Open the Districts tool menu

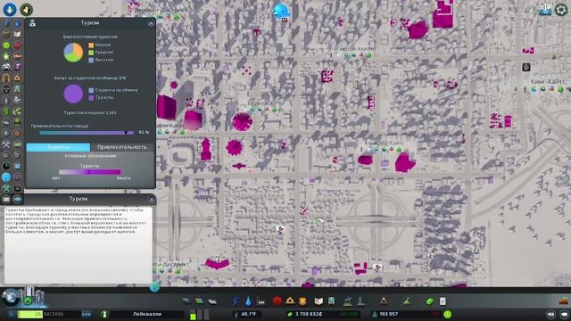pos(212,301)
